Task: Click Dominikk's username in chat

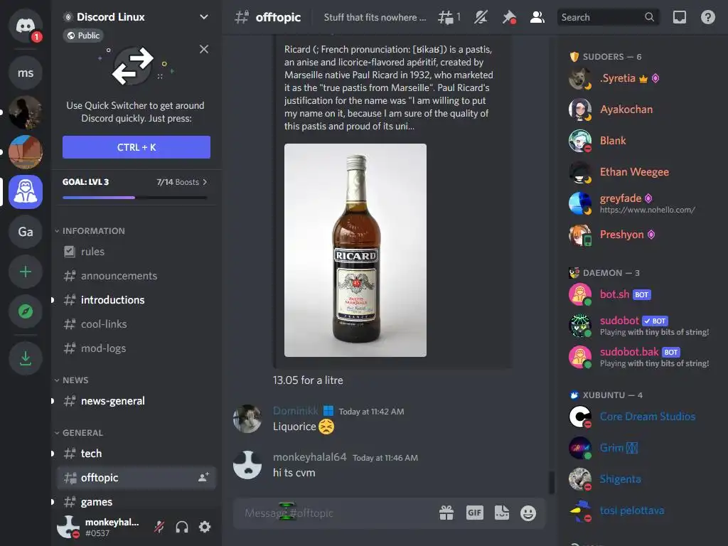Action: (295, 411)
